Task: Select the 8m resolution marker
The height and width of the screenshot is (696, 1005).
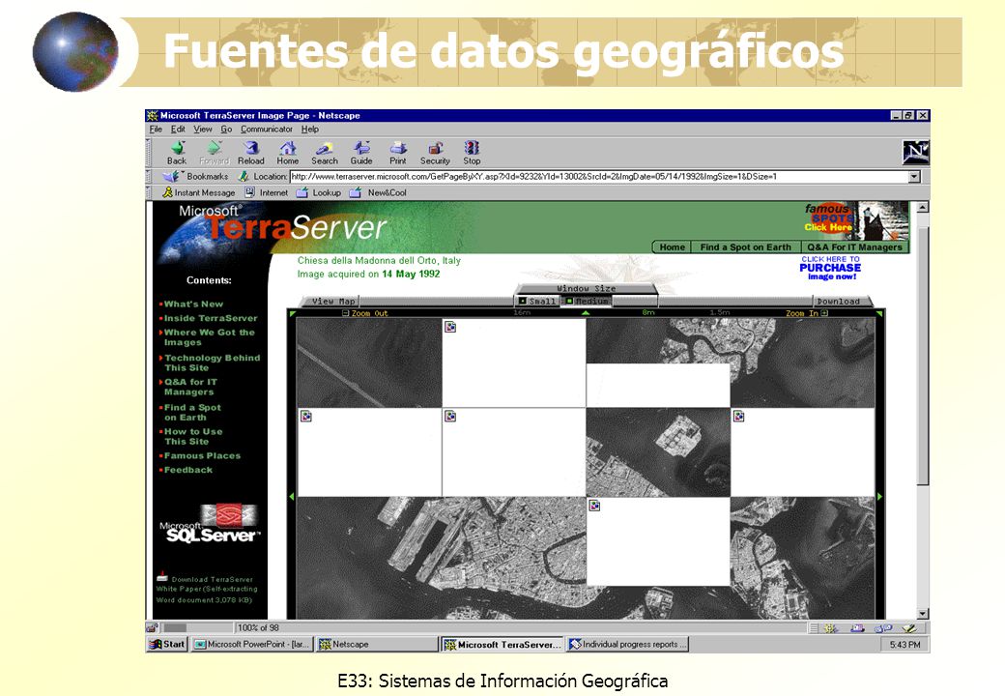Action: tap(648, 313)
